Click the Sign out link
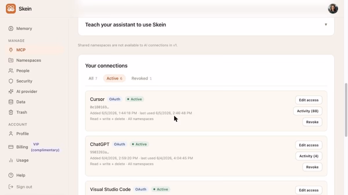This screenshot has height=195, width=348. pyautogui.click(x=24, y=187)
